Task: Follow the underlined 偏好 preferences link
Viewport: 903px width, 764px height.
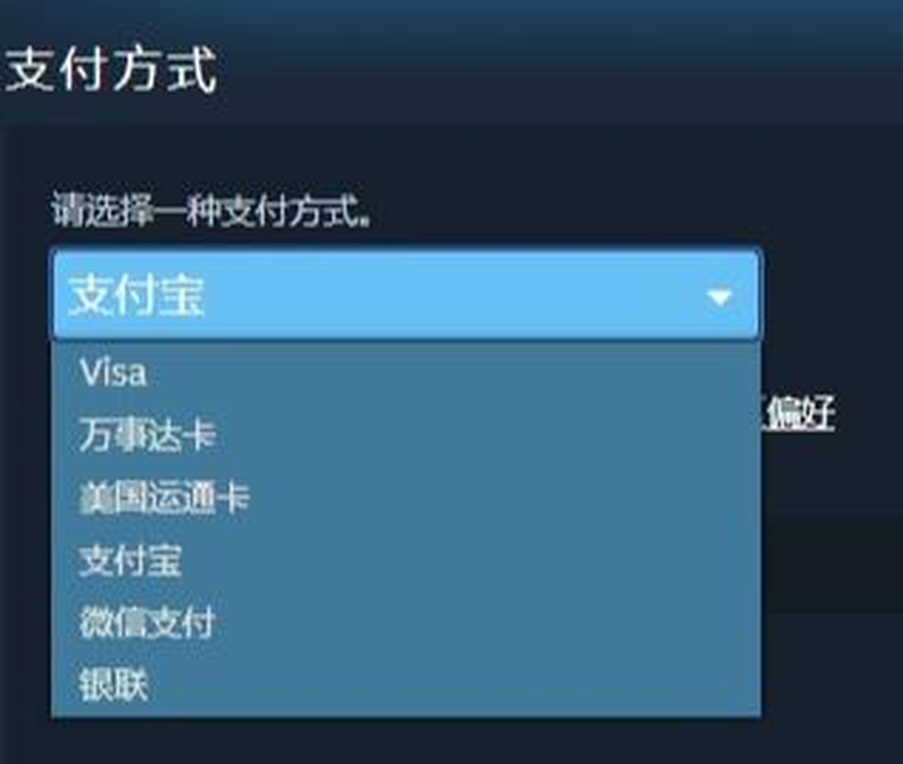Action: pos(798,413)
